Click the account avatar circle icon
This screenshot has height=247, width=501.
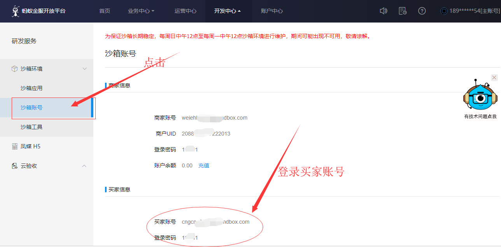pyautogui.click(x=444, y=11)
